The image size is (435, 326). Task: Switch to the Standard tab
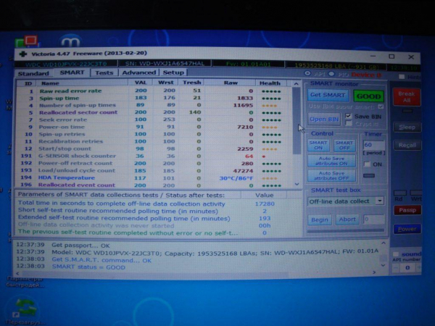[x=33, y=73]
